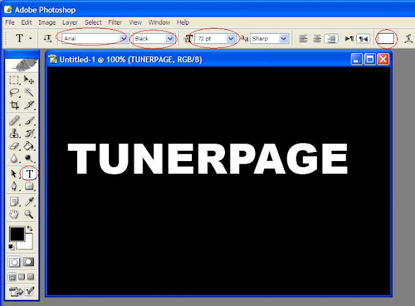The height and width of the screenshot is (306, 415).
Task: Open the Filter menu
Action: [x=115, y=23]
